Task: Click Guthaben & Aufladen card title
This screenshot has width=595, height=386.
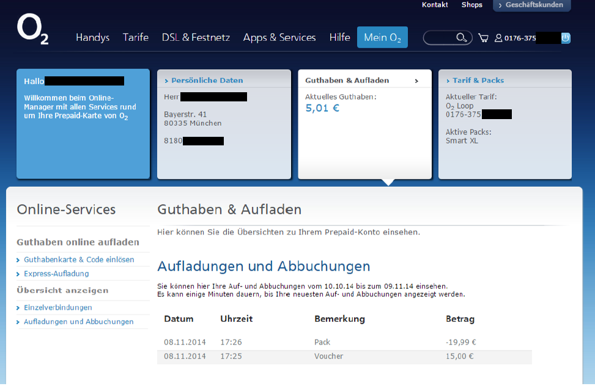Action: tap(347, 81)
